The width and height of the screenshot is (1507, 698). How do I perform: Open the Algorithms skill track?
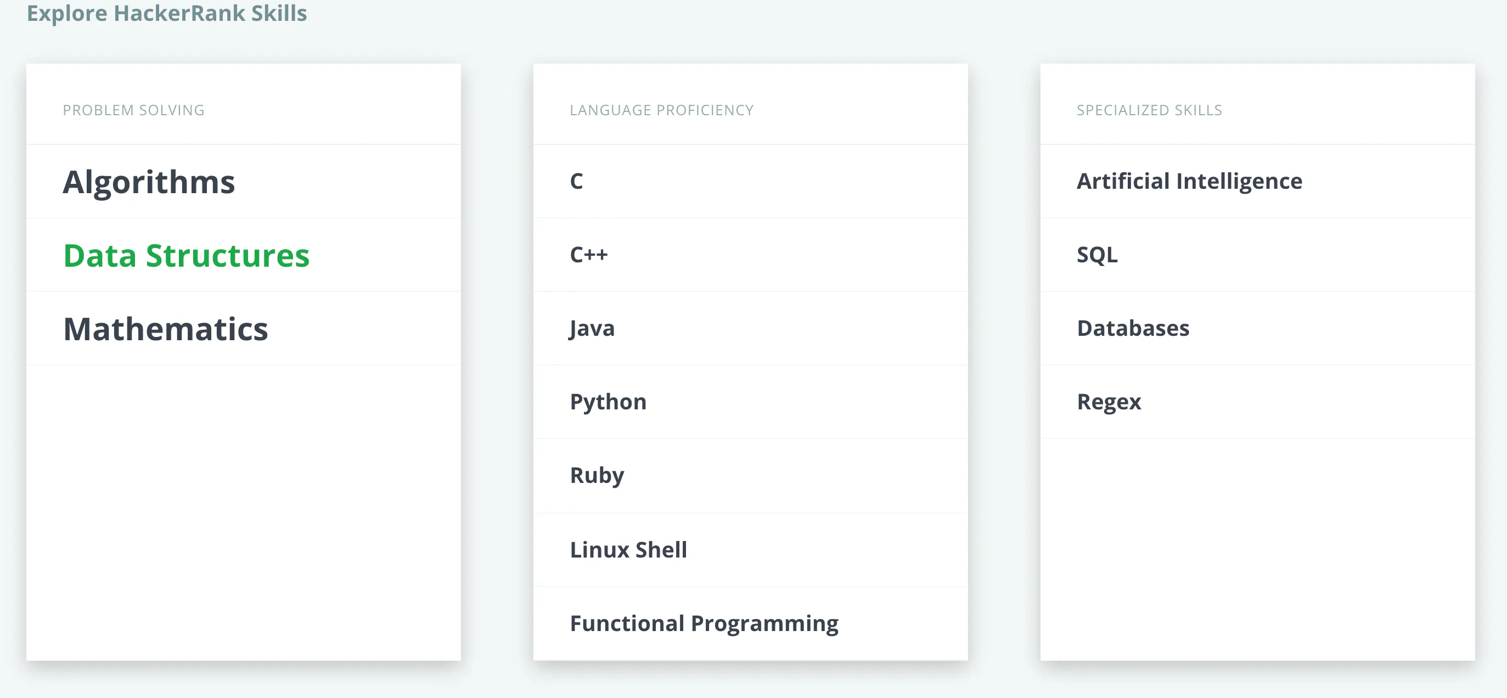(x=149, y=182)
